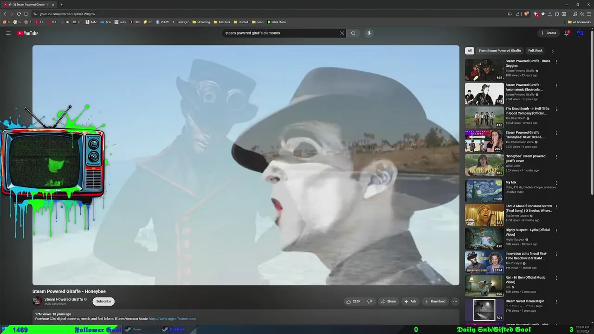Open the YouTube guide hamburger menu

pyautogui.click(x=8, y=33)
